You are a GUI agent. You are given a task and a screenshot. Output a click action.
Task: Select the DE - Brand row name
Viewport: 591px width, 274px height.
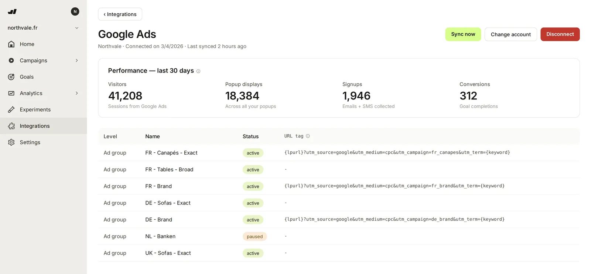(x=158, y=220)
